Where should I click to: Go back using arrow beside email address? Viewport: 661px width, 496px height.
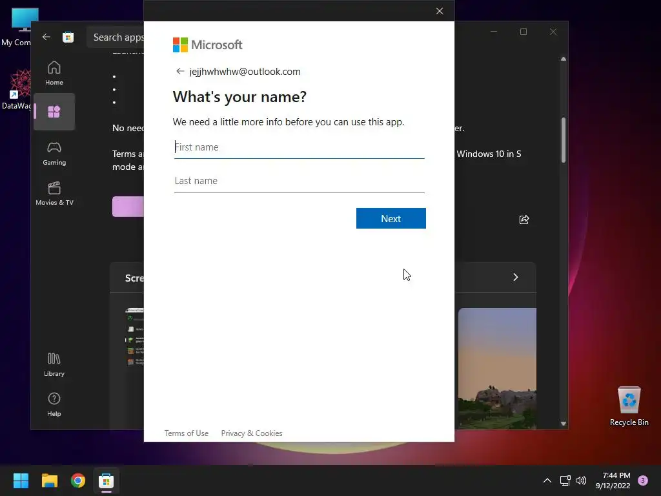click(x=180, y=71)
